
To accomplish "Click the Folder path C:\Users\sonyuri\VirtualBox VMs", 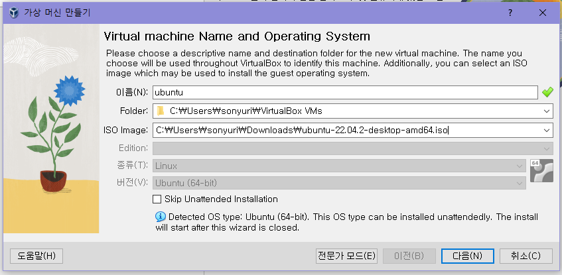I will pyautogui.click(x=246, y=111).
